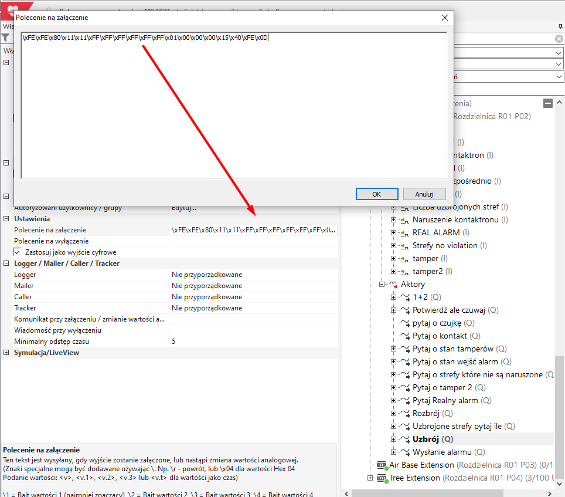The image size is (565, 497).
Task: Click the Tree Extension module icon
Action: point(382,478)
